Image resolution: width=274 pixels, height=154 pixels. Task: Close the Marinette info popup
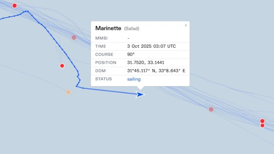tap(186, 25)
